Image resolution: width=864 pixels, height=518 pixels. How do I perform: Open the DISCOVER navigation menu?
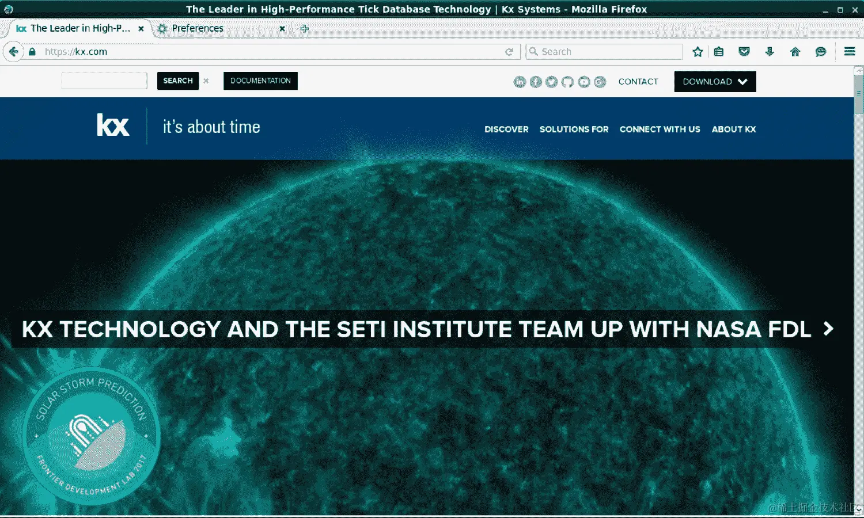[506, 129]
